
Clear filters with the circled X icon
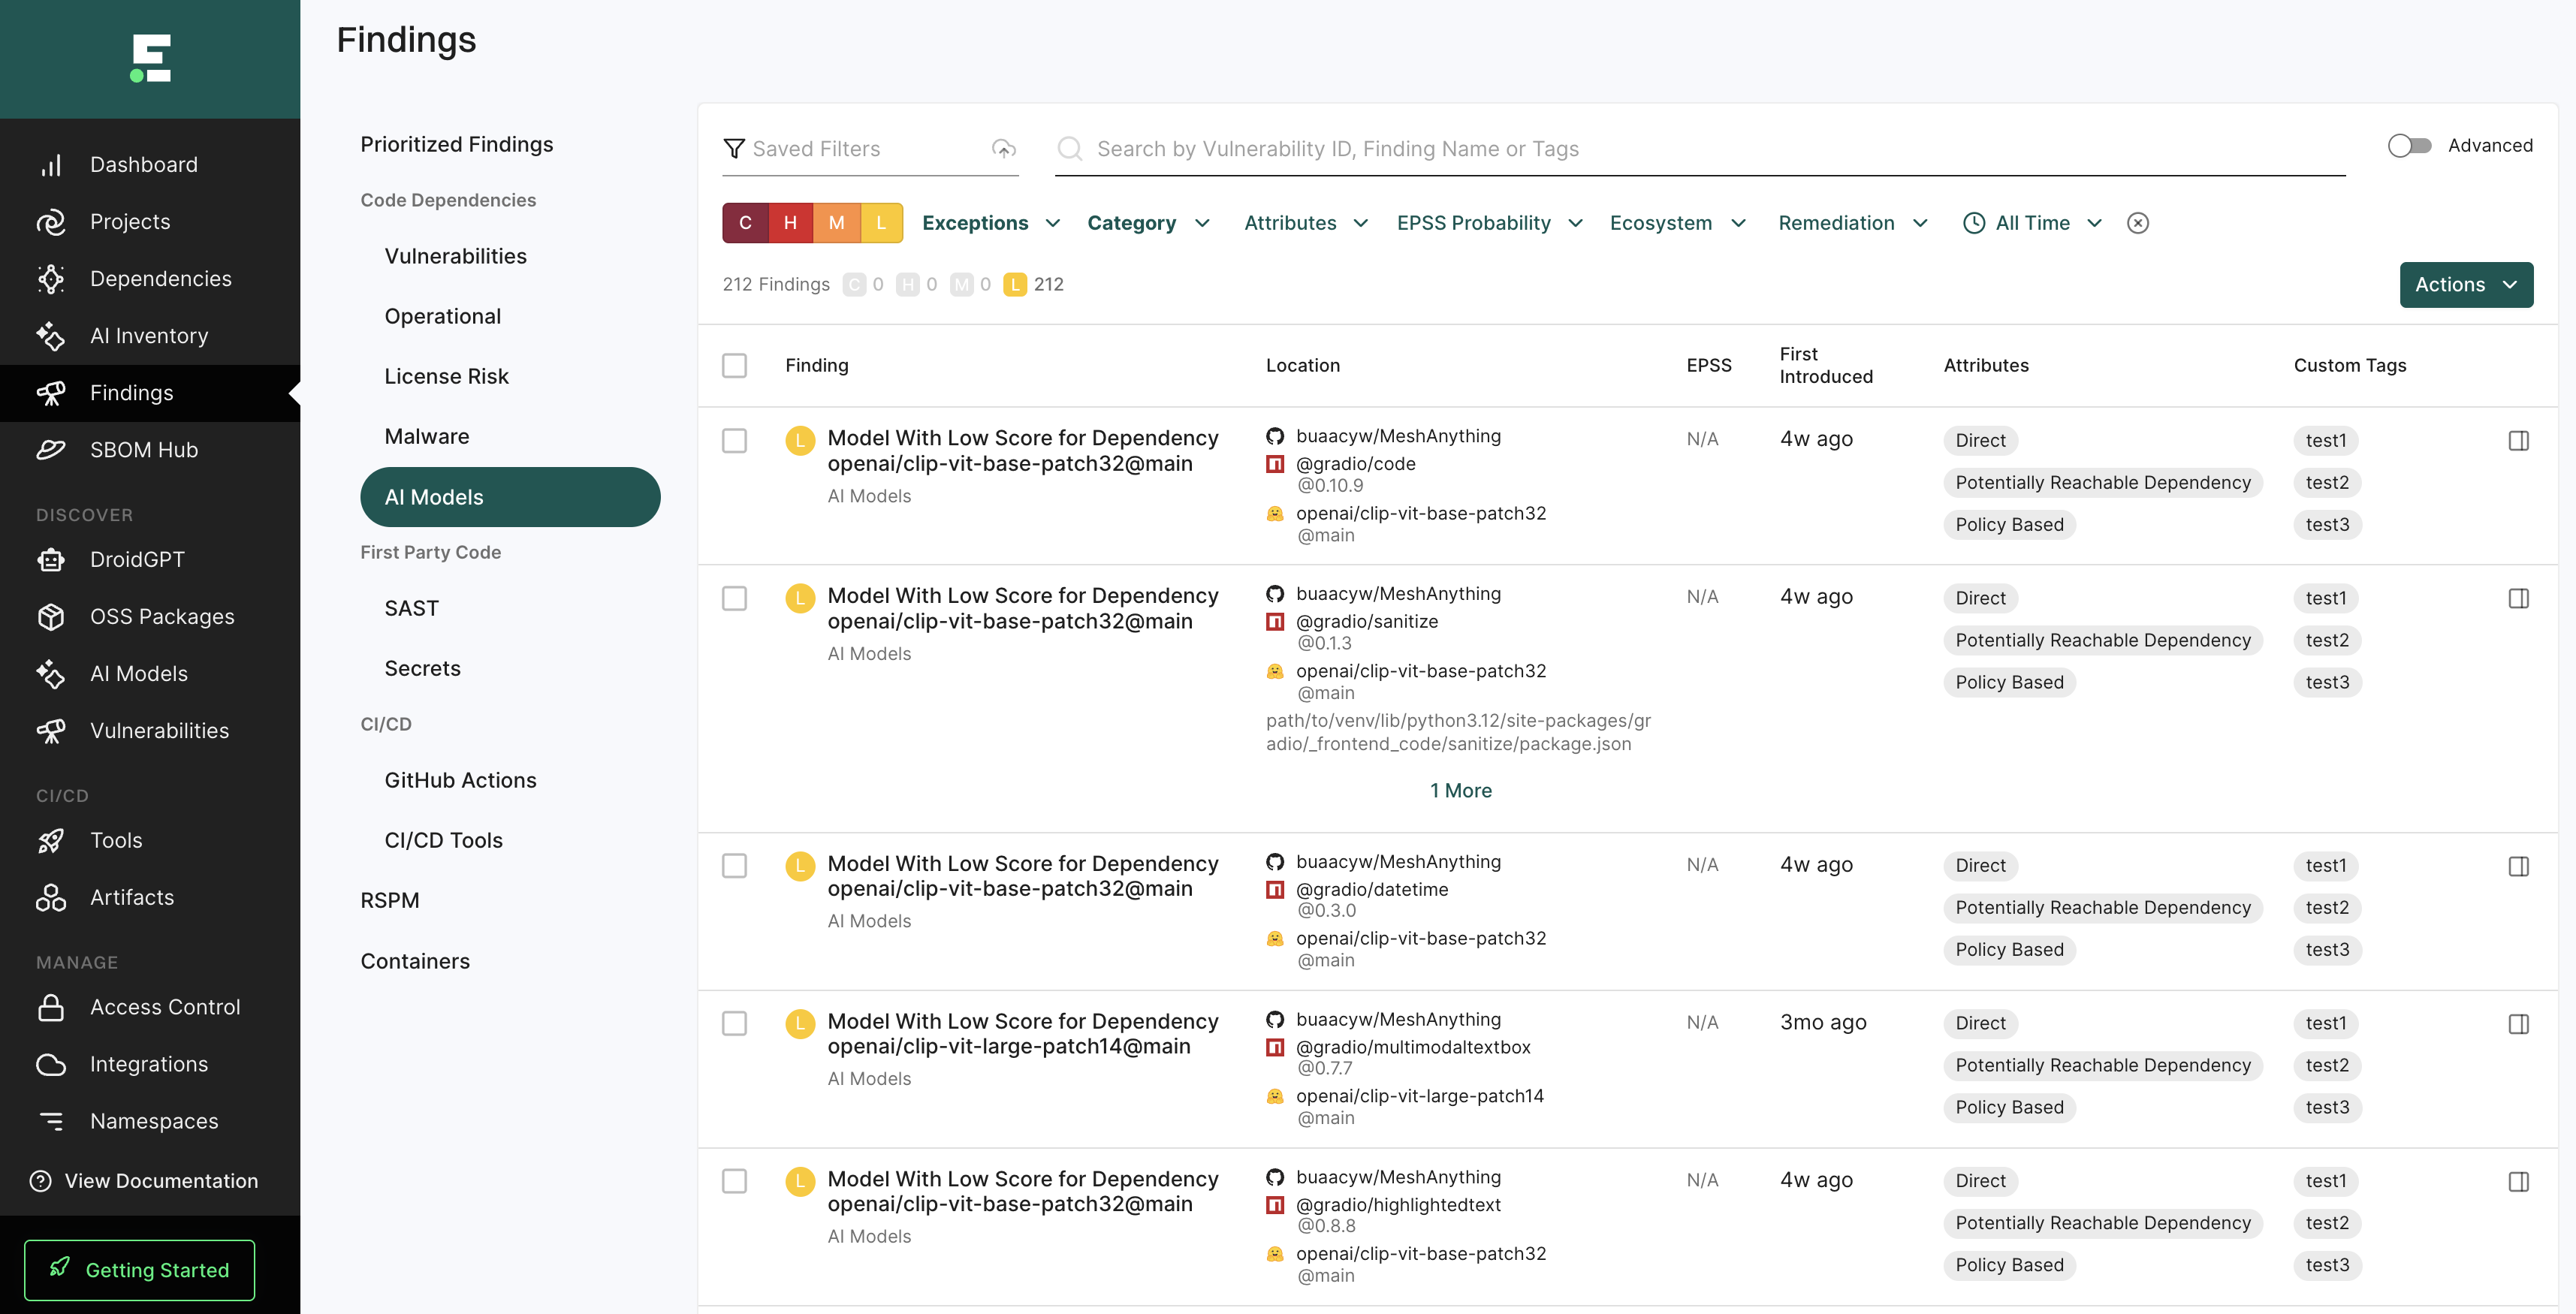[2138, 223]
